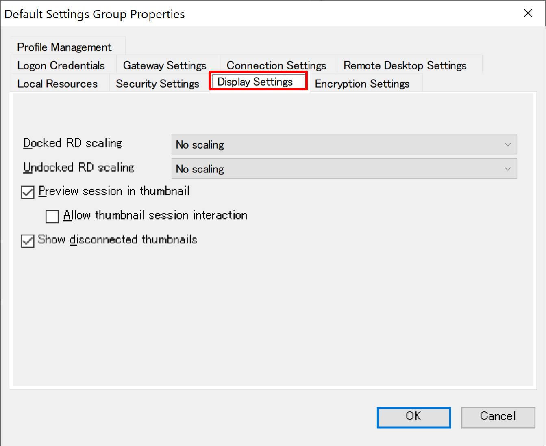Viewport: 546px width, 446px height.
Task: Uncheck Show disconnected thumbnails
Action: pos(28,241)
